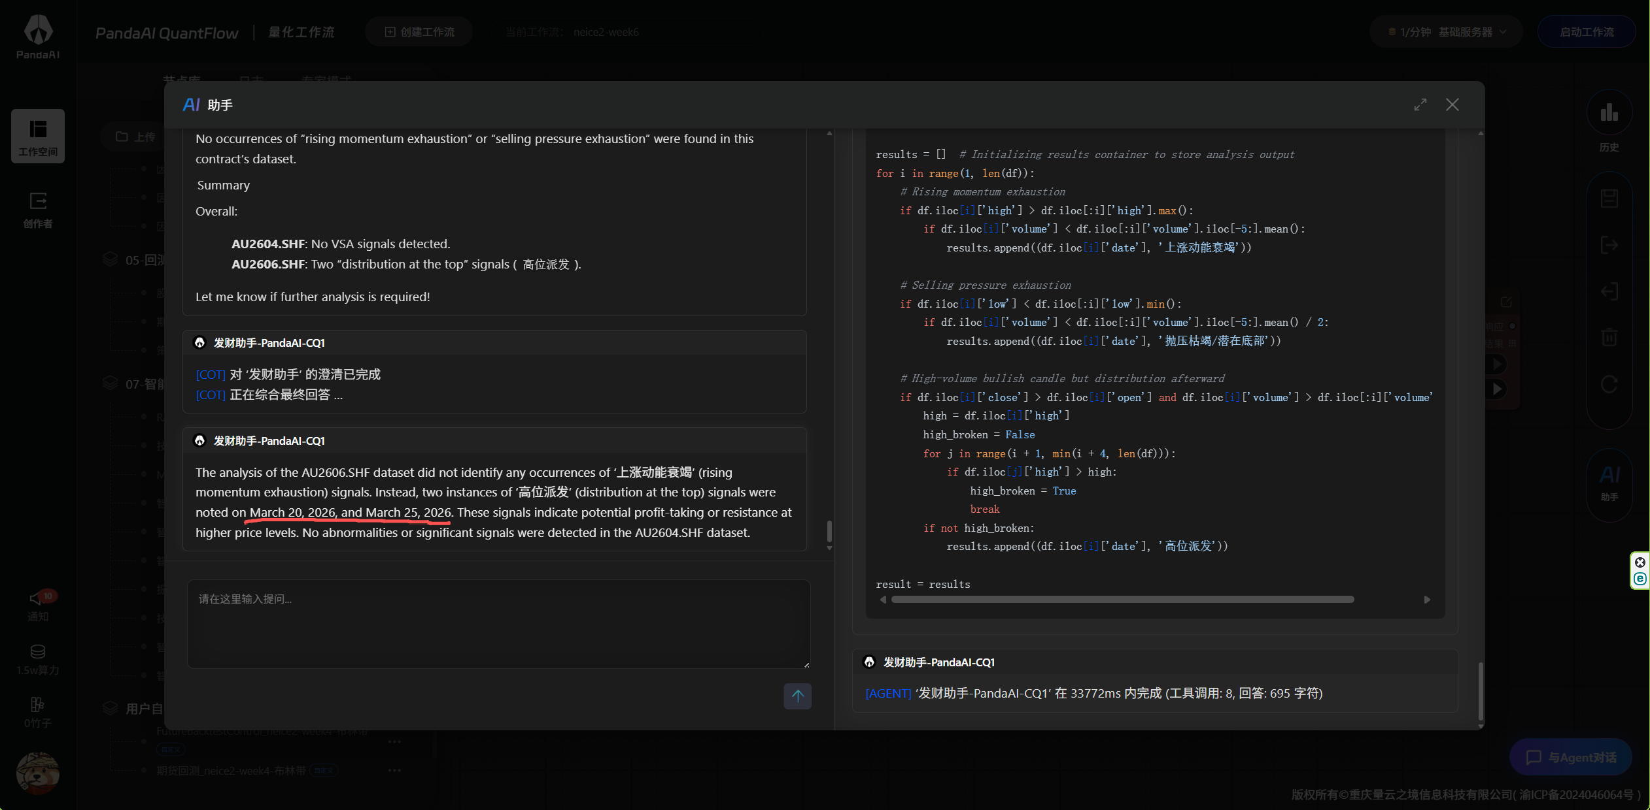Click the send message arrow button

(797, 696)
